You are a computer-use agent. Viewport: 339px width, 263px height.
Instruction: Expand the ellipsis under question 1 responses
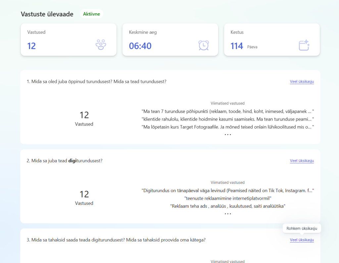(x=228, y=134)
